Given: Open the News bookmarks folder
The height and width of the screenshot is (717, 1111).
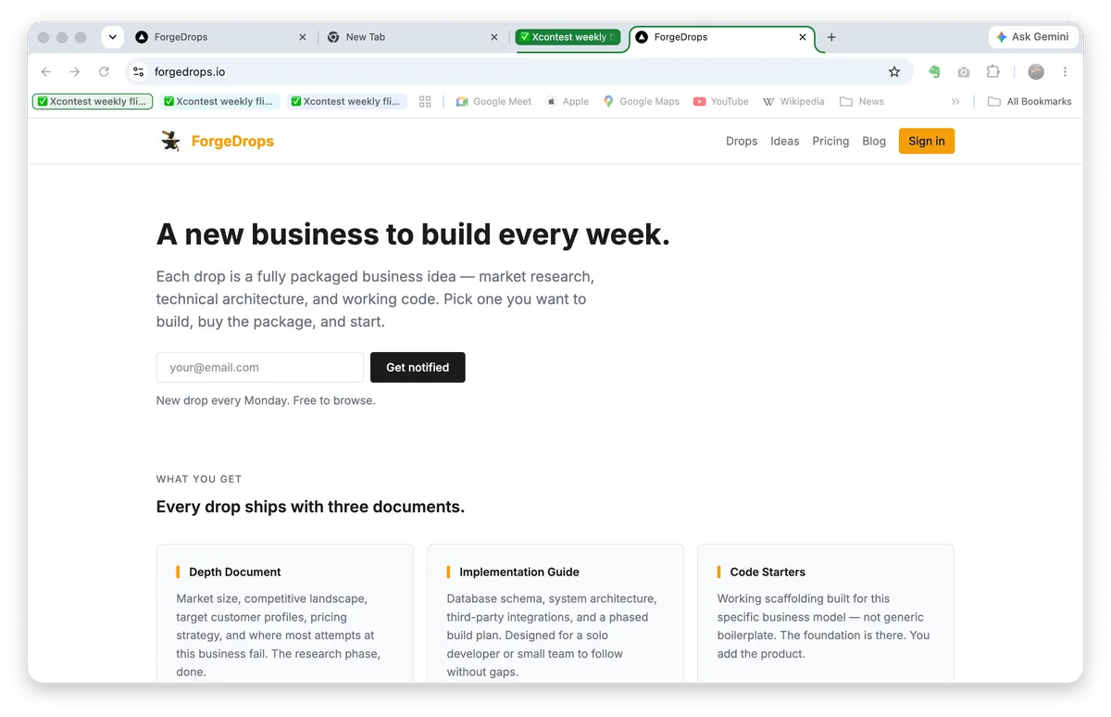Looking at the screenshot, I should click(x=861, y=102).
